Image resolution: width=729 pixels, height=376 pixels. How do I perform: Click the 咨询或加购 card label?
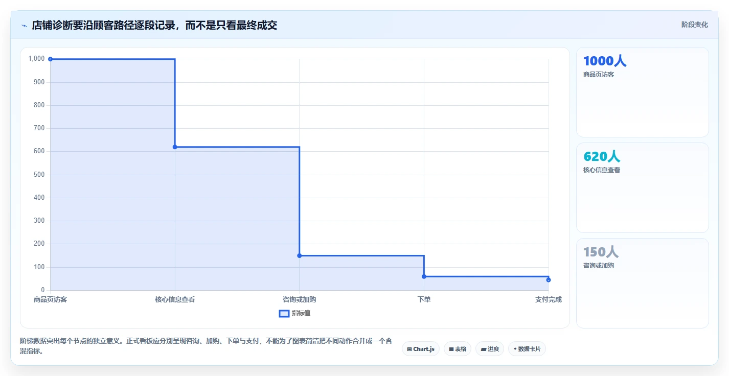(599, 266)
